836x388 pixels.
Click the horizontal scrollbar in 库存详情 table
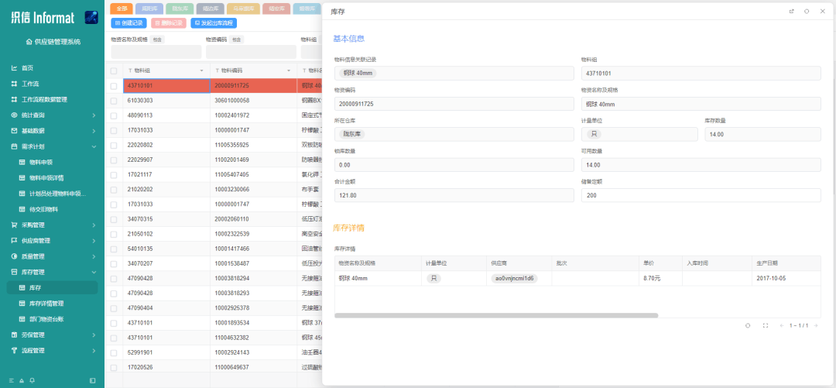click(495, 315)
